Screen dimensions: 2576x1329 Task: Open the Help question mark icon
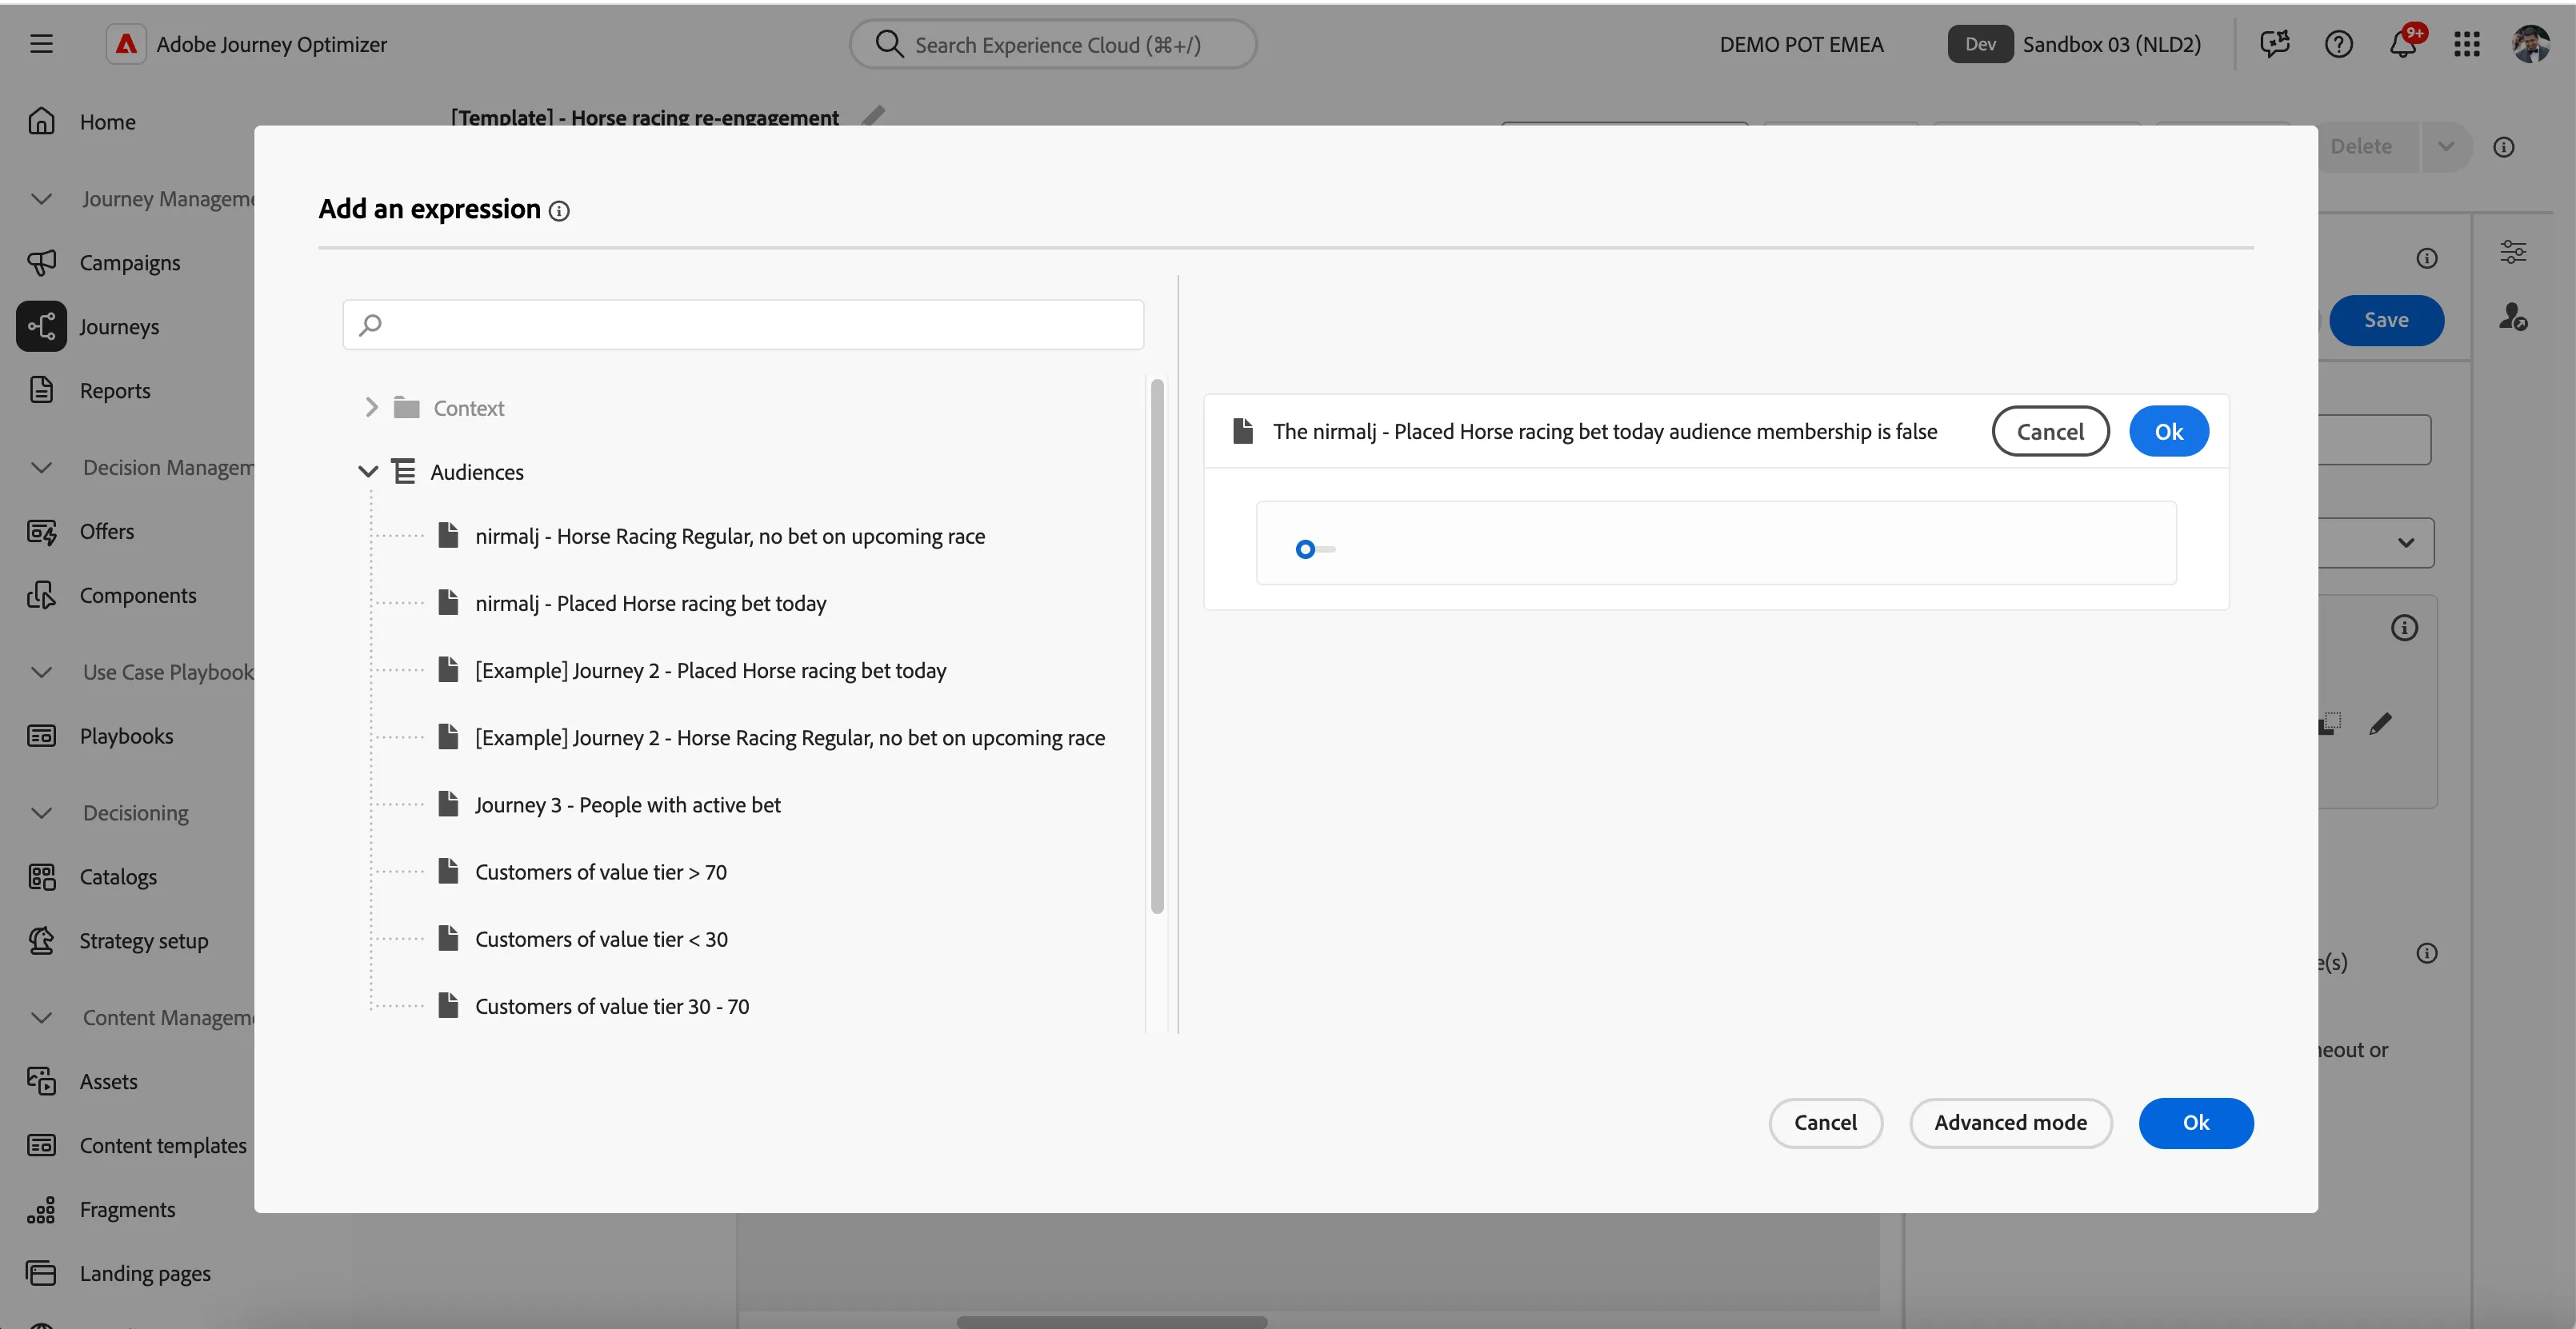click(2338, 44)
